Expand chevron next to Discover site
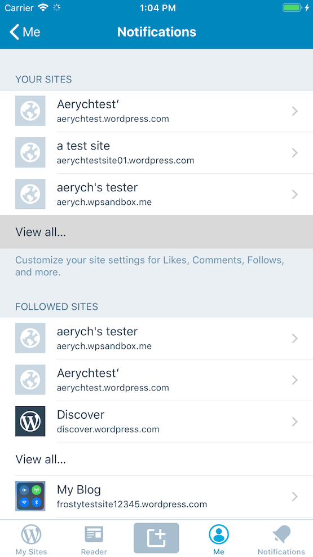This screenshot has width=313, height=557. [294, 422]
